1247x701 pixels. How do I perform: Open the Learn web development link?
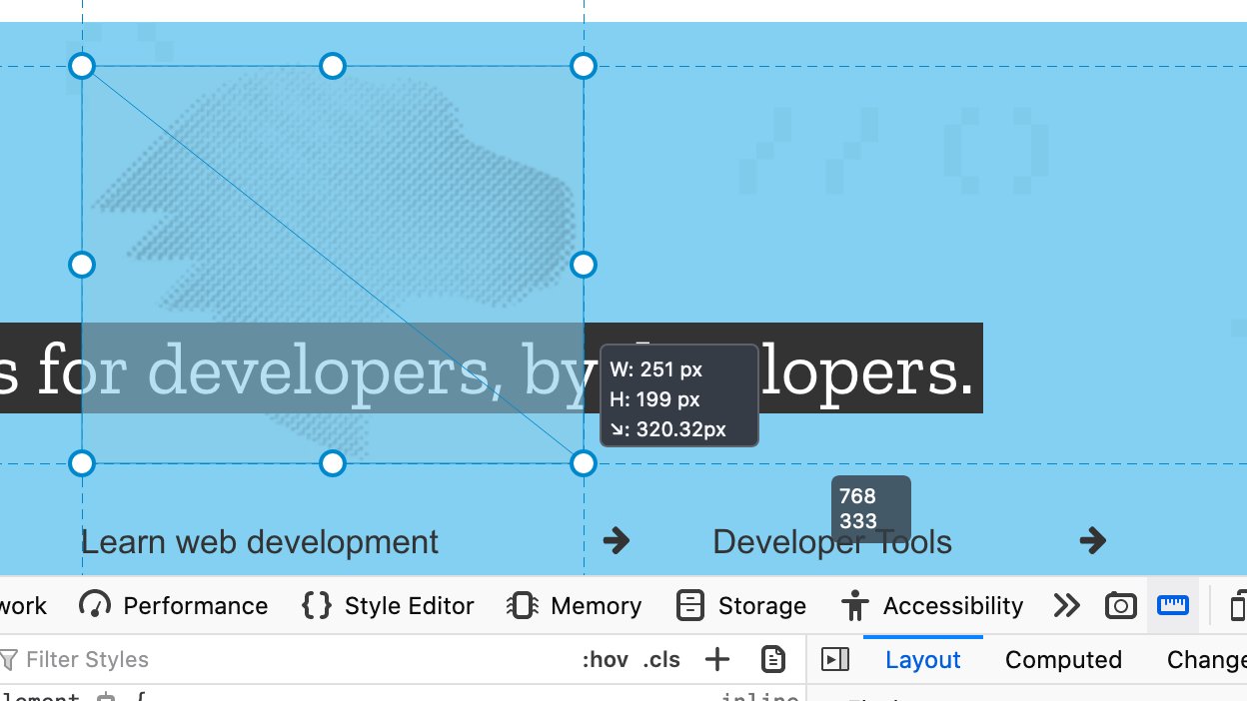[260, 541]
